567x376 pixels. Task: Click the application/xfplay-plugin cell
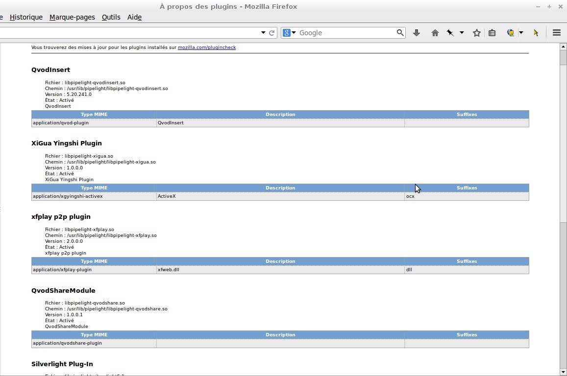pos(94,270)
